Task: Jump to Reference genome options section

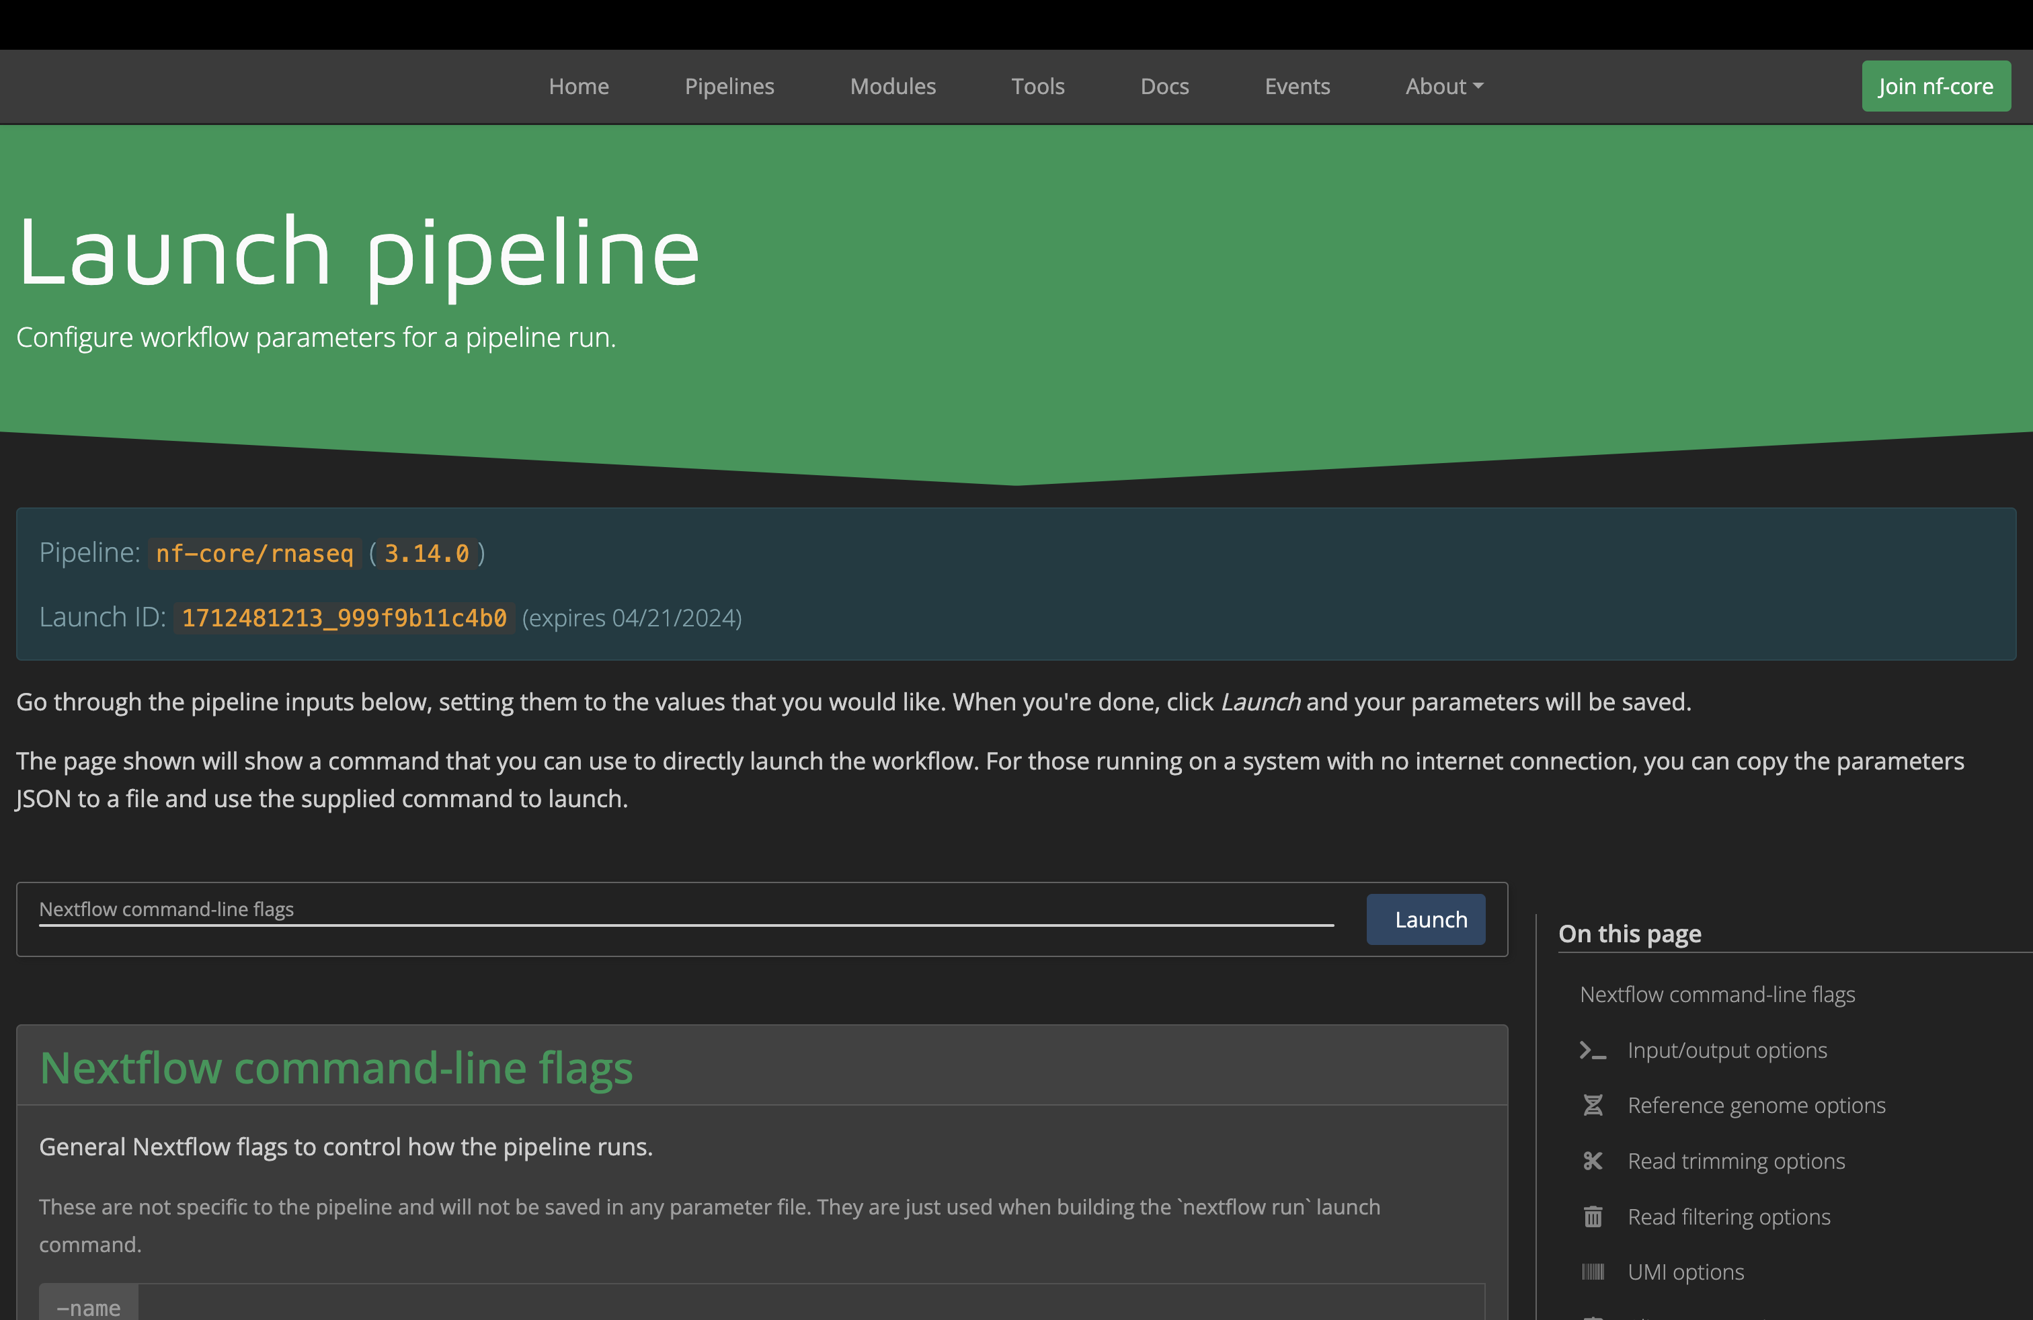Action: [1756, 1106]
